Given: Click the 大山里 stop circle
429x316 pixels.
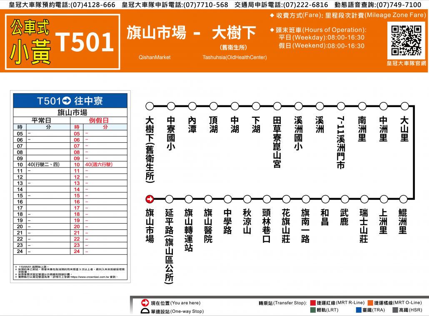Looking at the screenshot, I should tap(404, 106).
